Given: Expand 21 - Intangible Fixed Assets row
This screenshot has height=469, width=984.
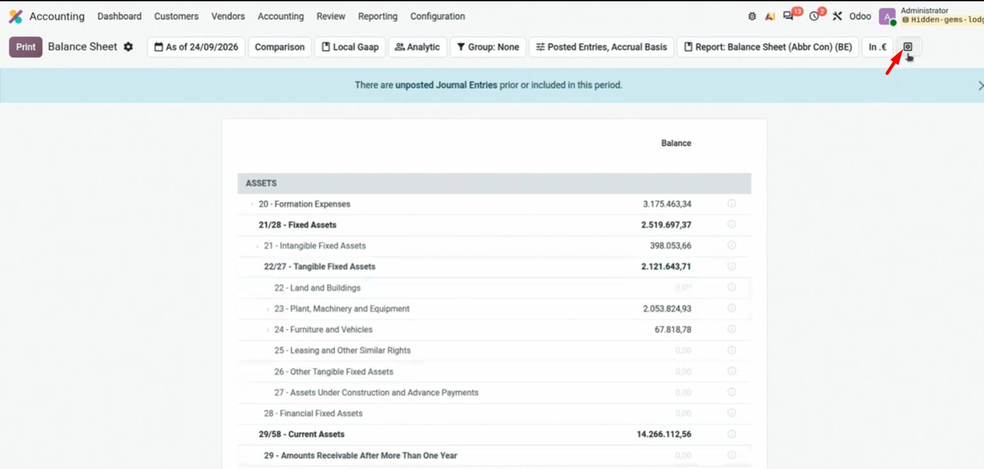Looking at the screenshot, I should 257,246.
